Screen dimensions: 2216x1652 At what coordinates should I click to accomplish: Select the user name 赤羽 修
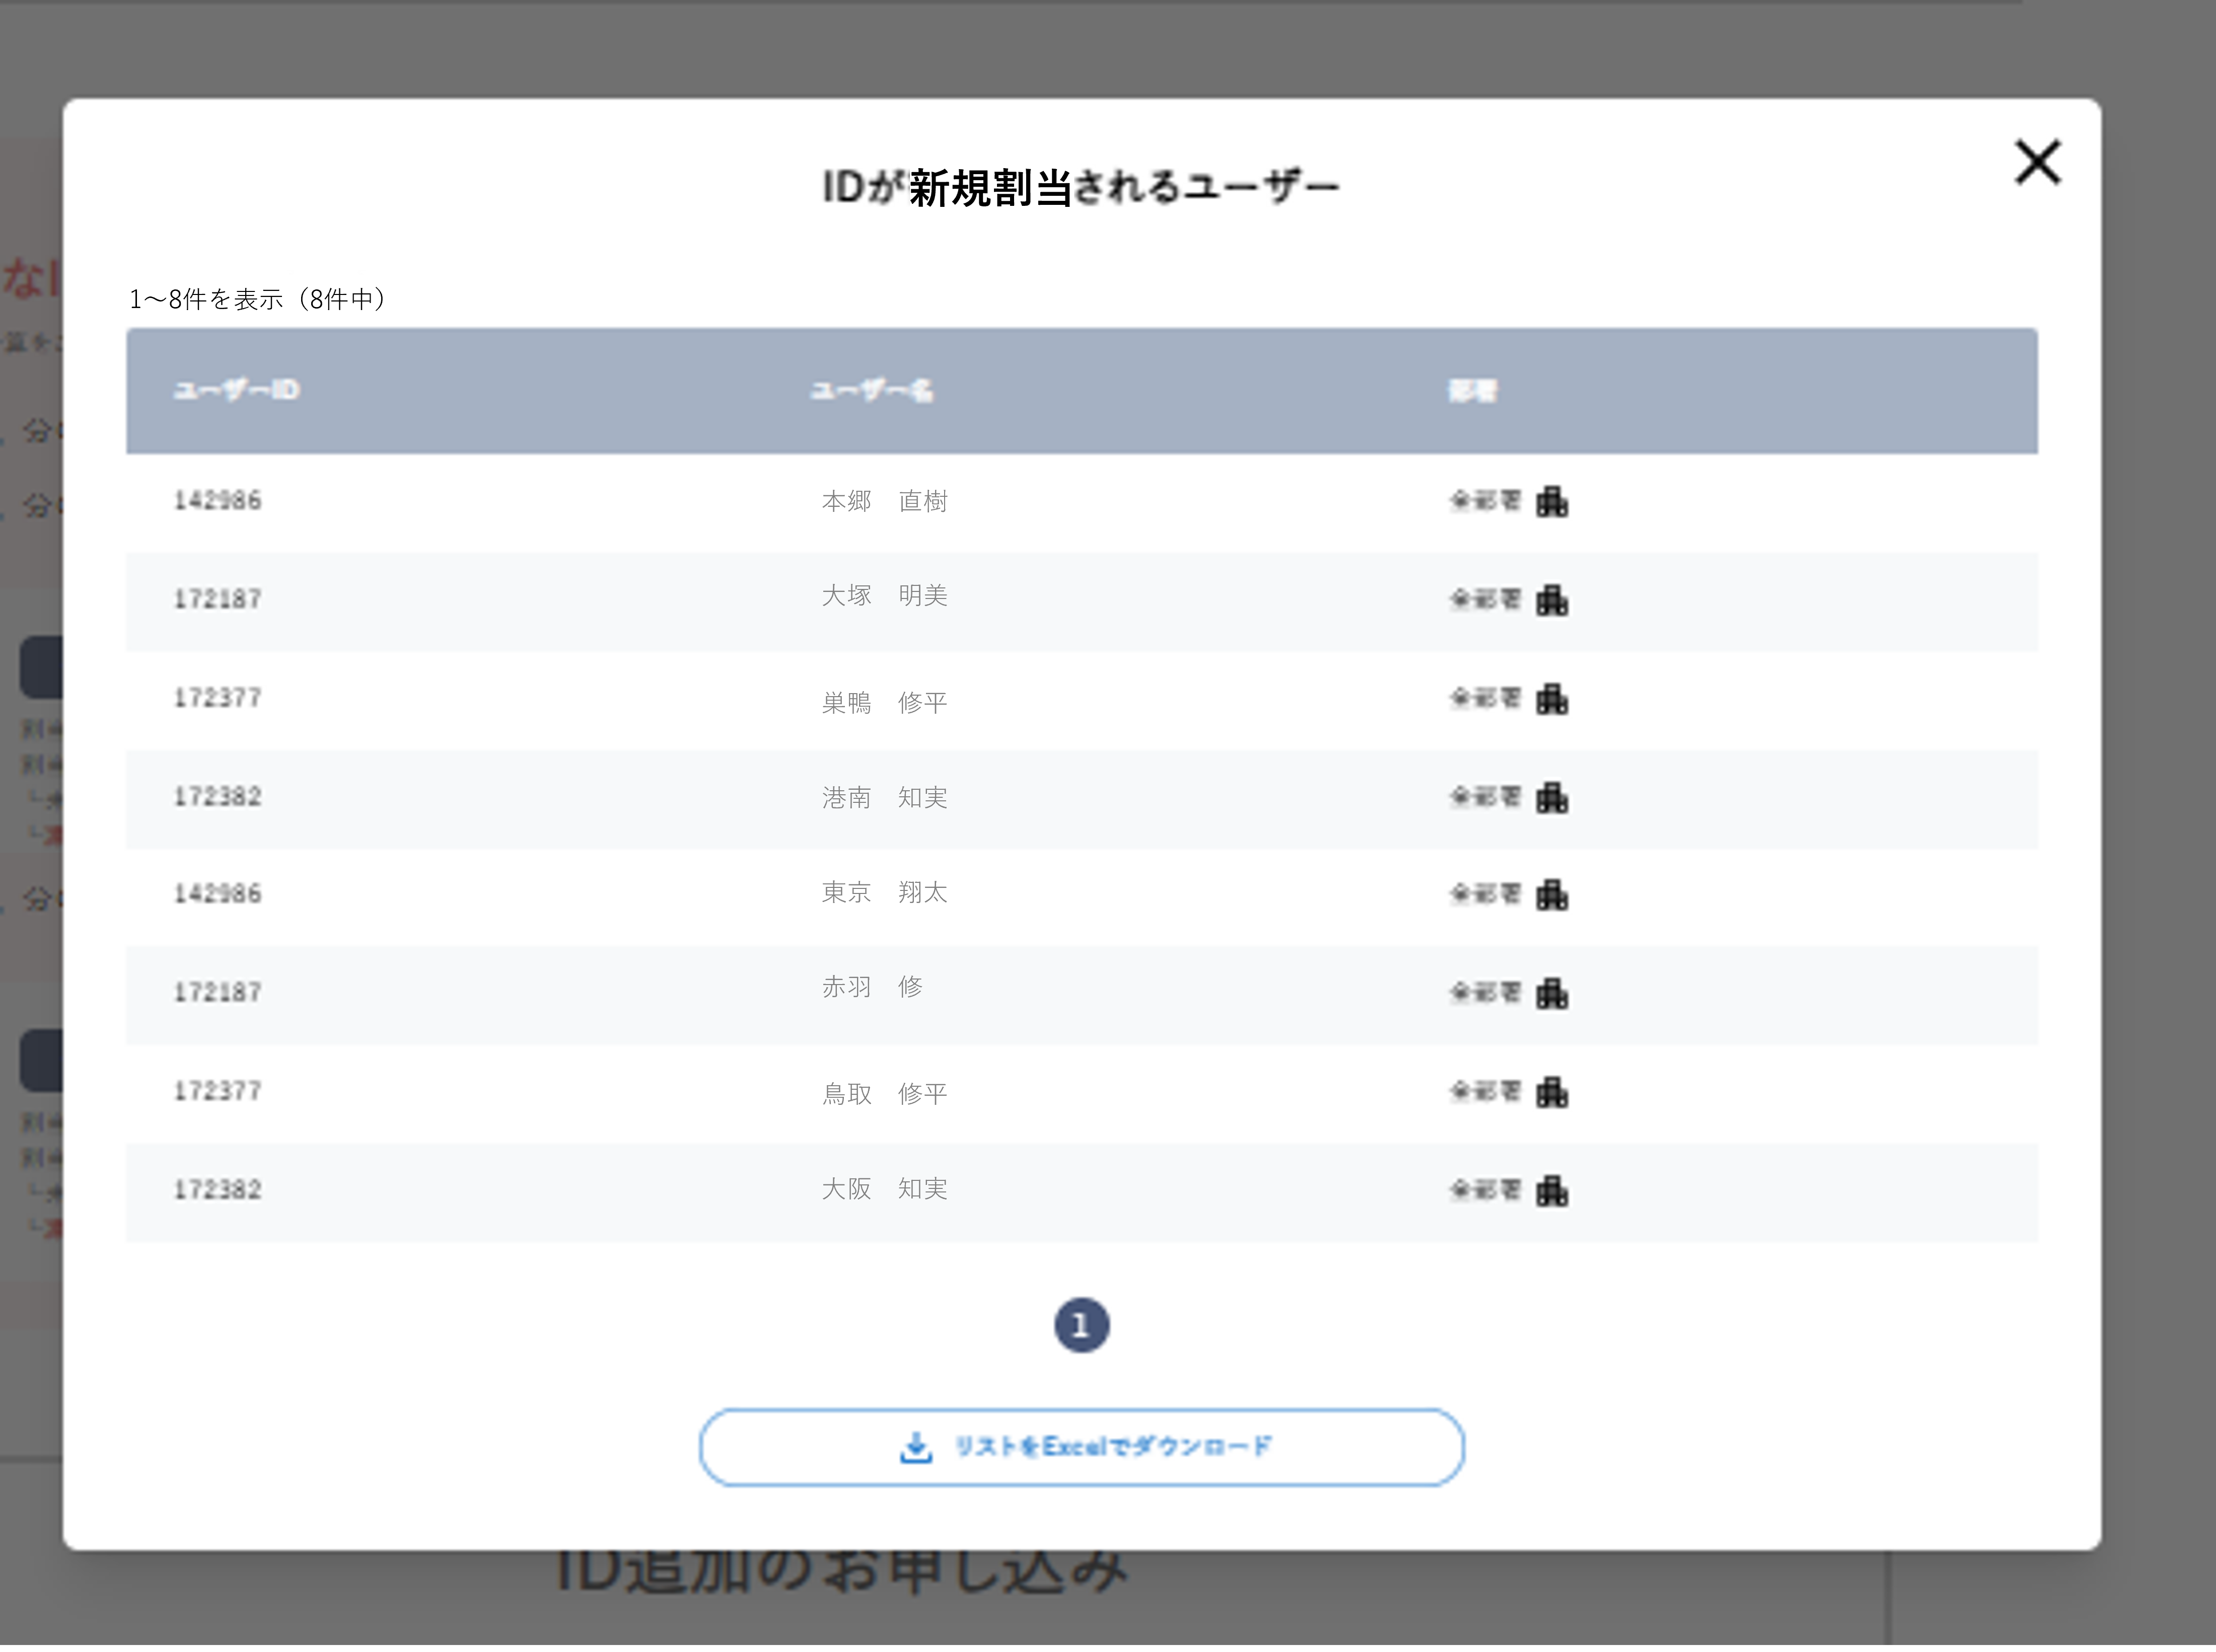[x=873, y=986]
